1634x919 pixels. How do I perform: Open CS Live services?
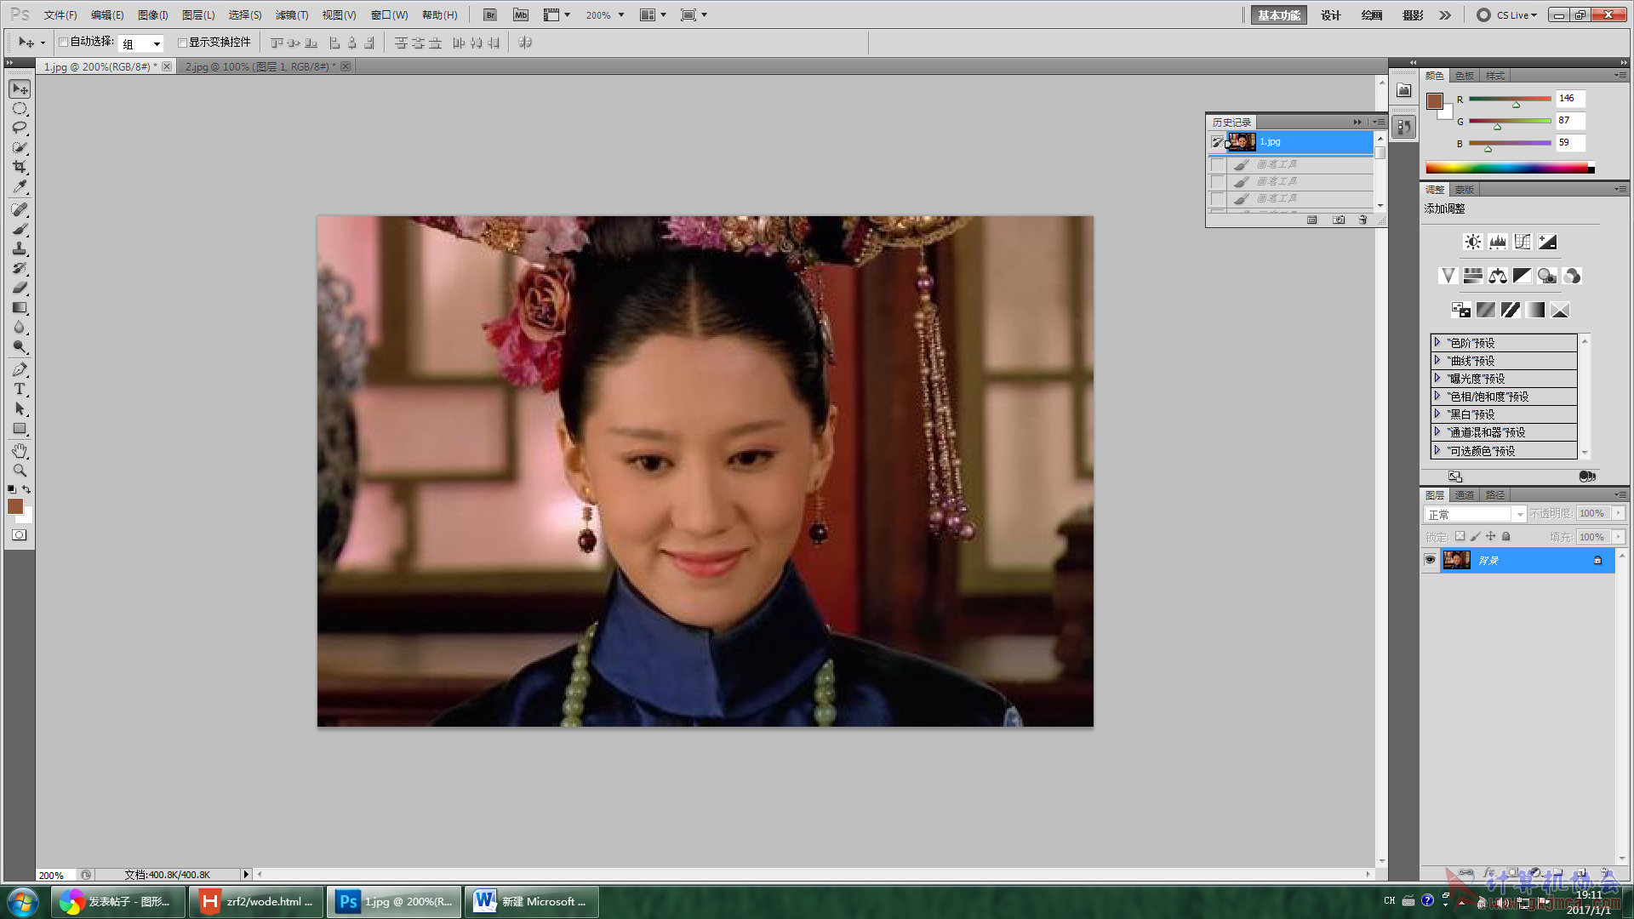[x=1507, y=15]
